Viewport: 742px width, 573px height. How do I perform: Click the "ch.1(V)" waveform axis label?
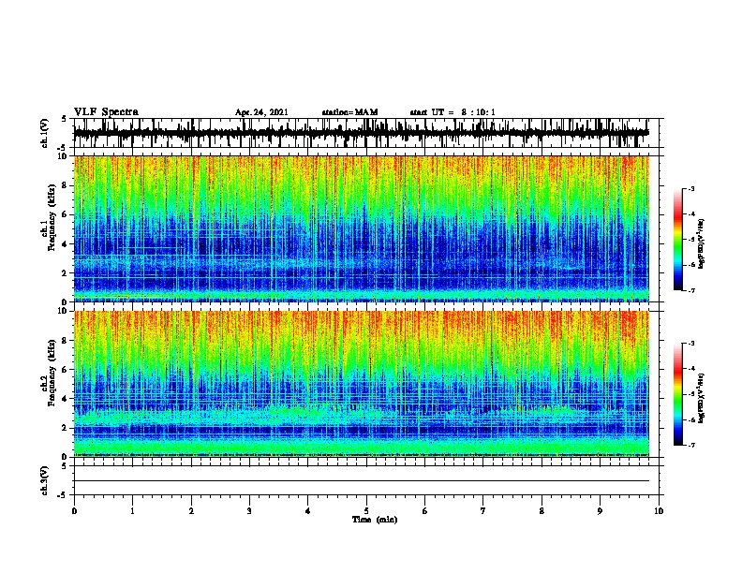(45, 133)
